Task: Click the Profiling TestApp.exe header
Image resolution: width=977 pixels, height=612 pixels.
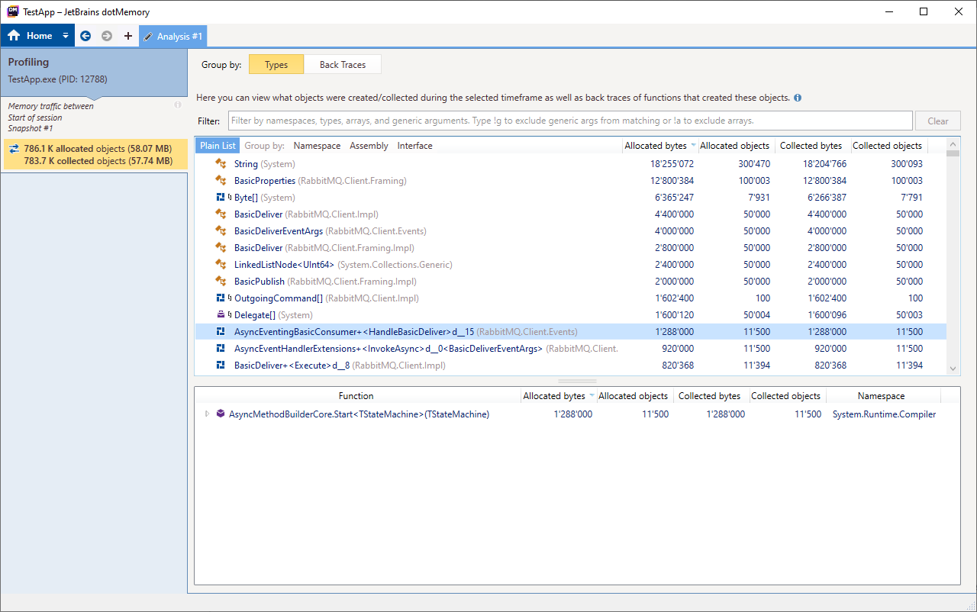Action: [94, 71]
